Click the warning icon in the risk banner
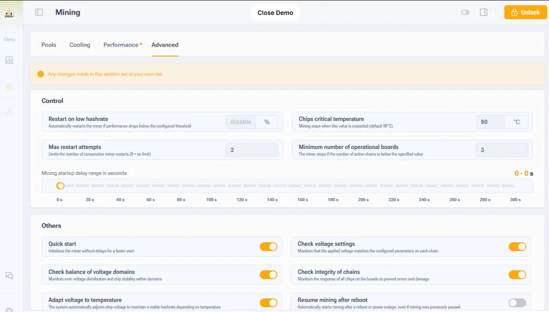Image resolution: width=549 pixels, height=312 pixels. click(x=41, y=74)
